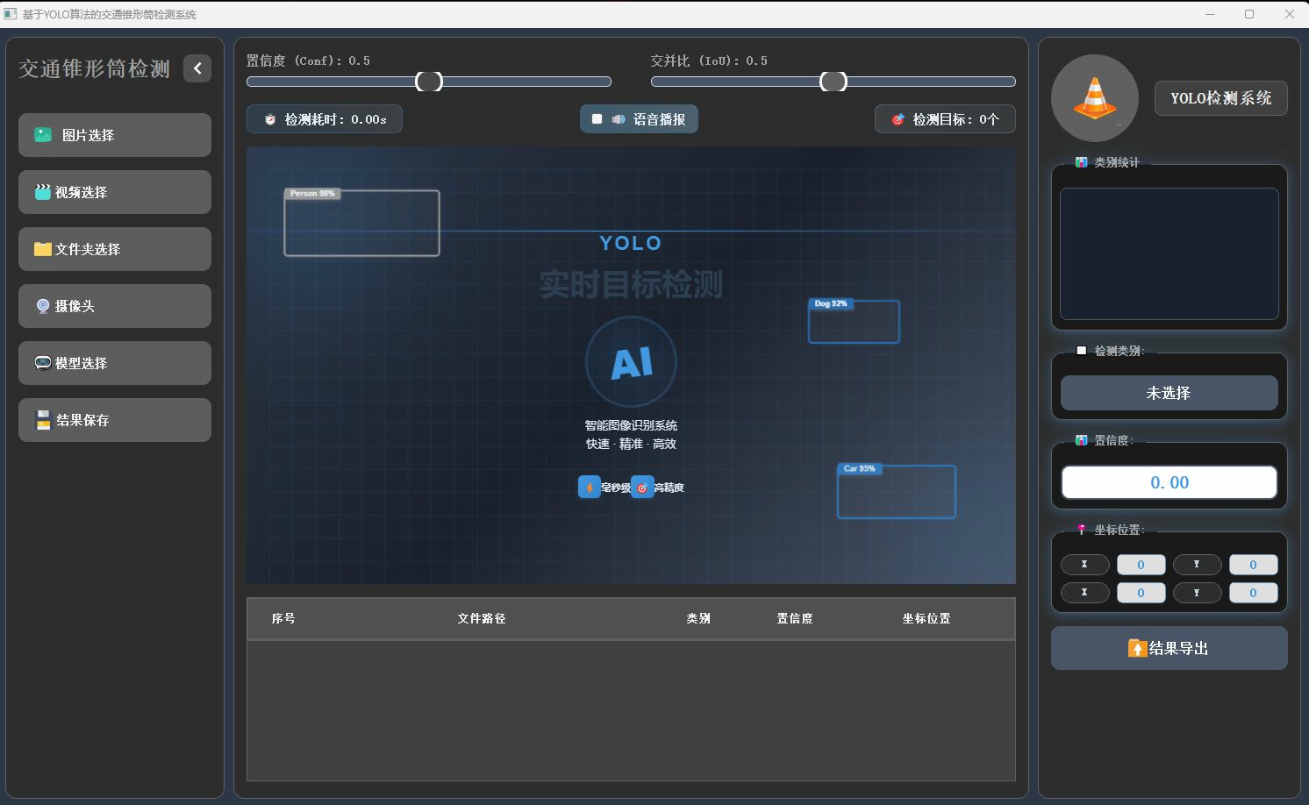Click the model icon on 模型选择
This screenshot has width=1309, height=805.
[x=42, y=363]
